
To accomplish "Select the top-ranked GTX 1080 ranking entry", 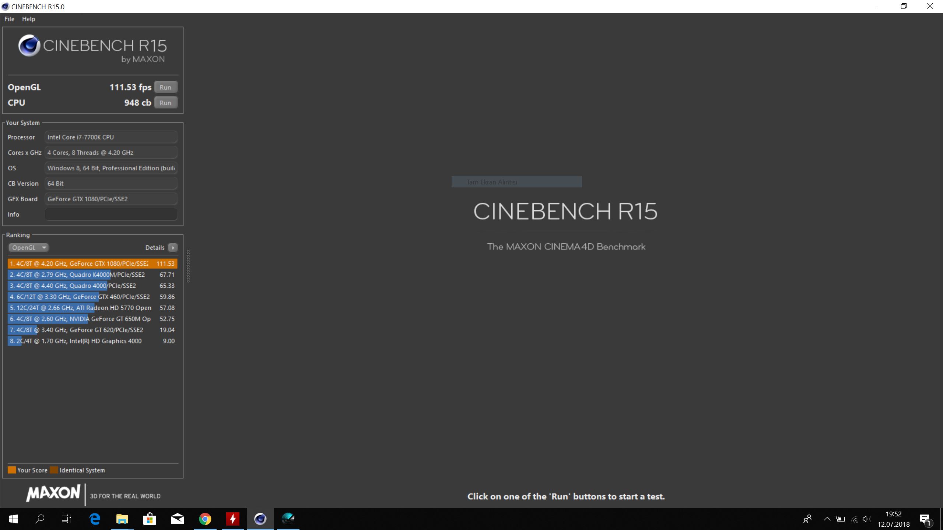I will pyautogui.click(x=92, y=264).
